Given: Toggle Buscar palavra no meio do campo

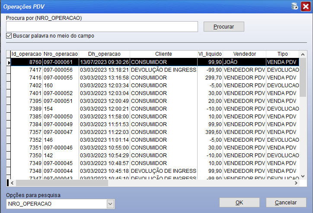Looking at the screenshot, I should [x=9, y=36].
